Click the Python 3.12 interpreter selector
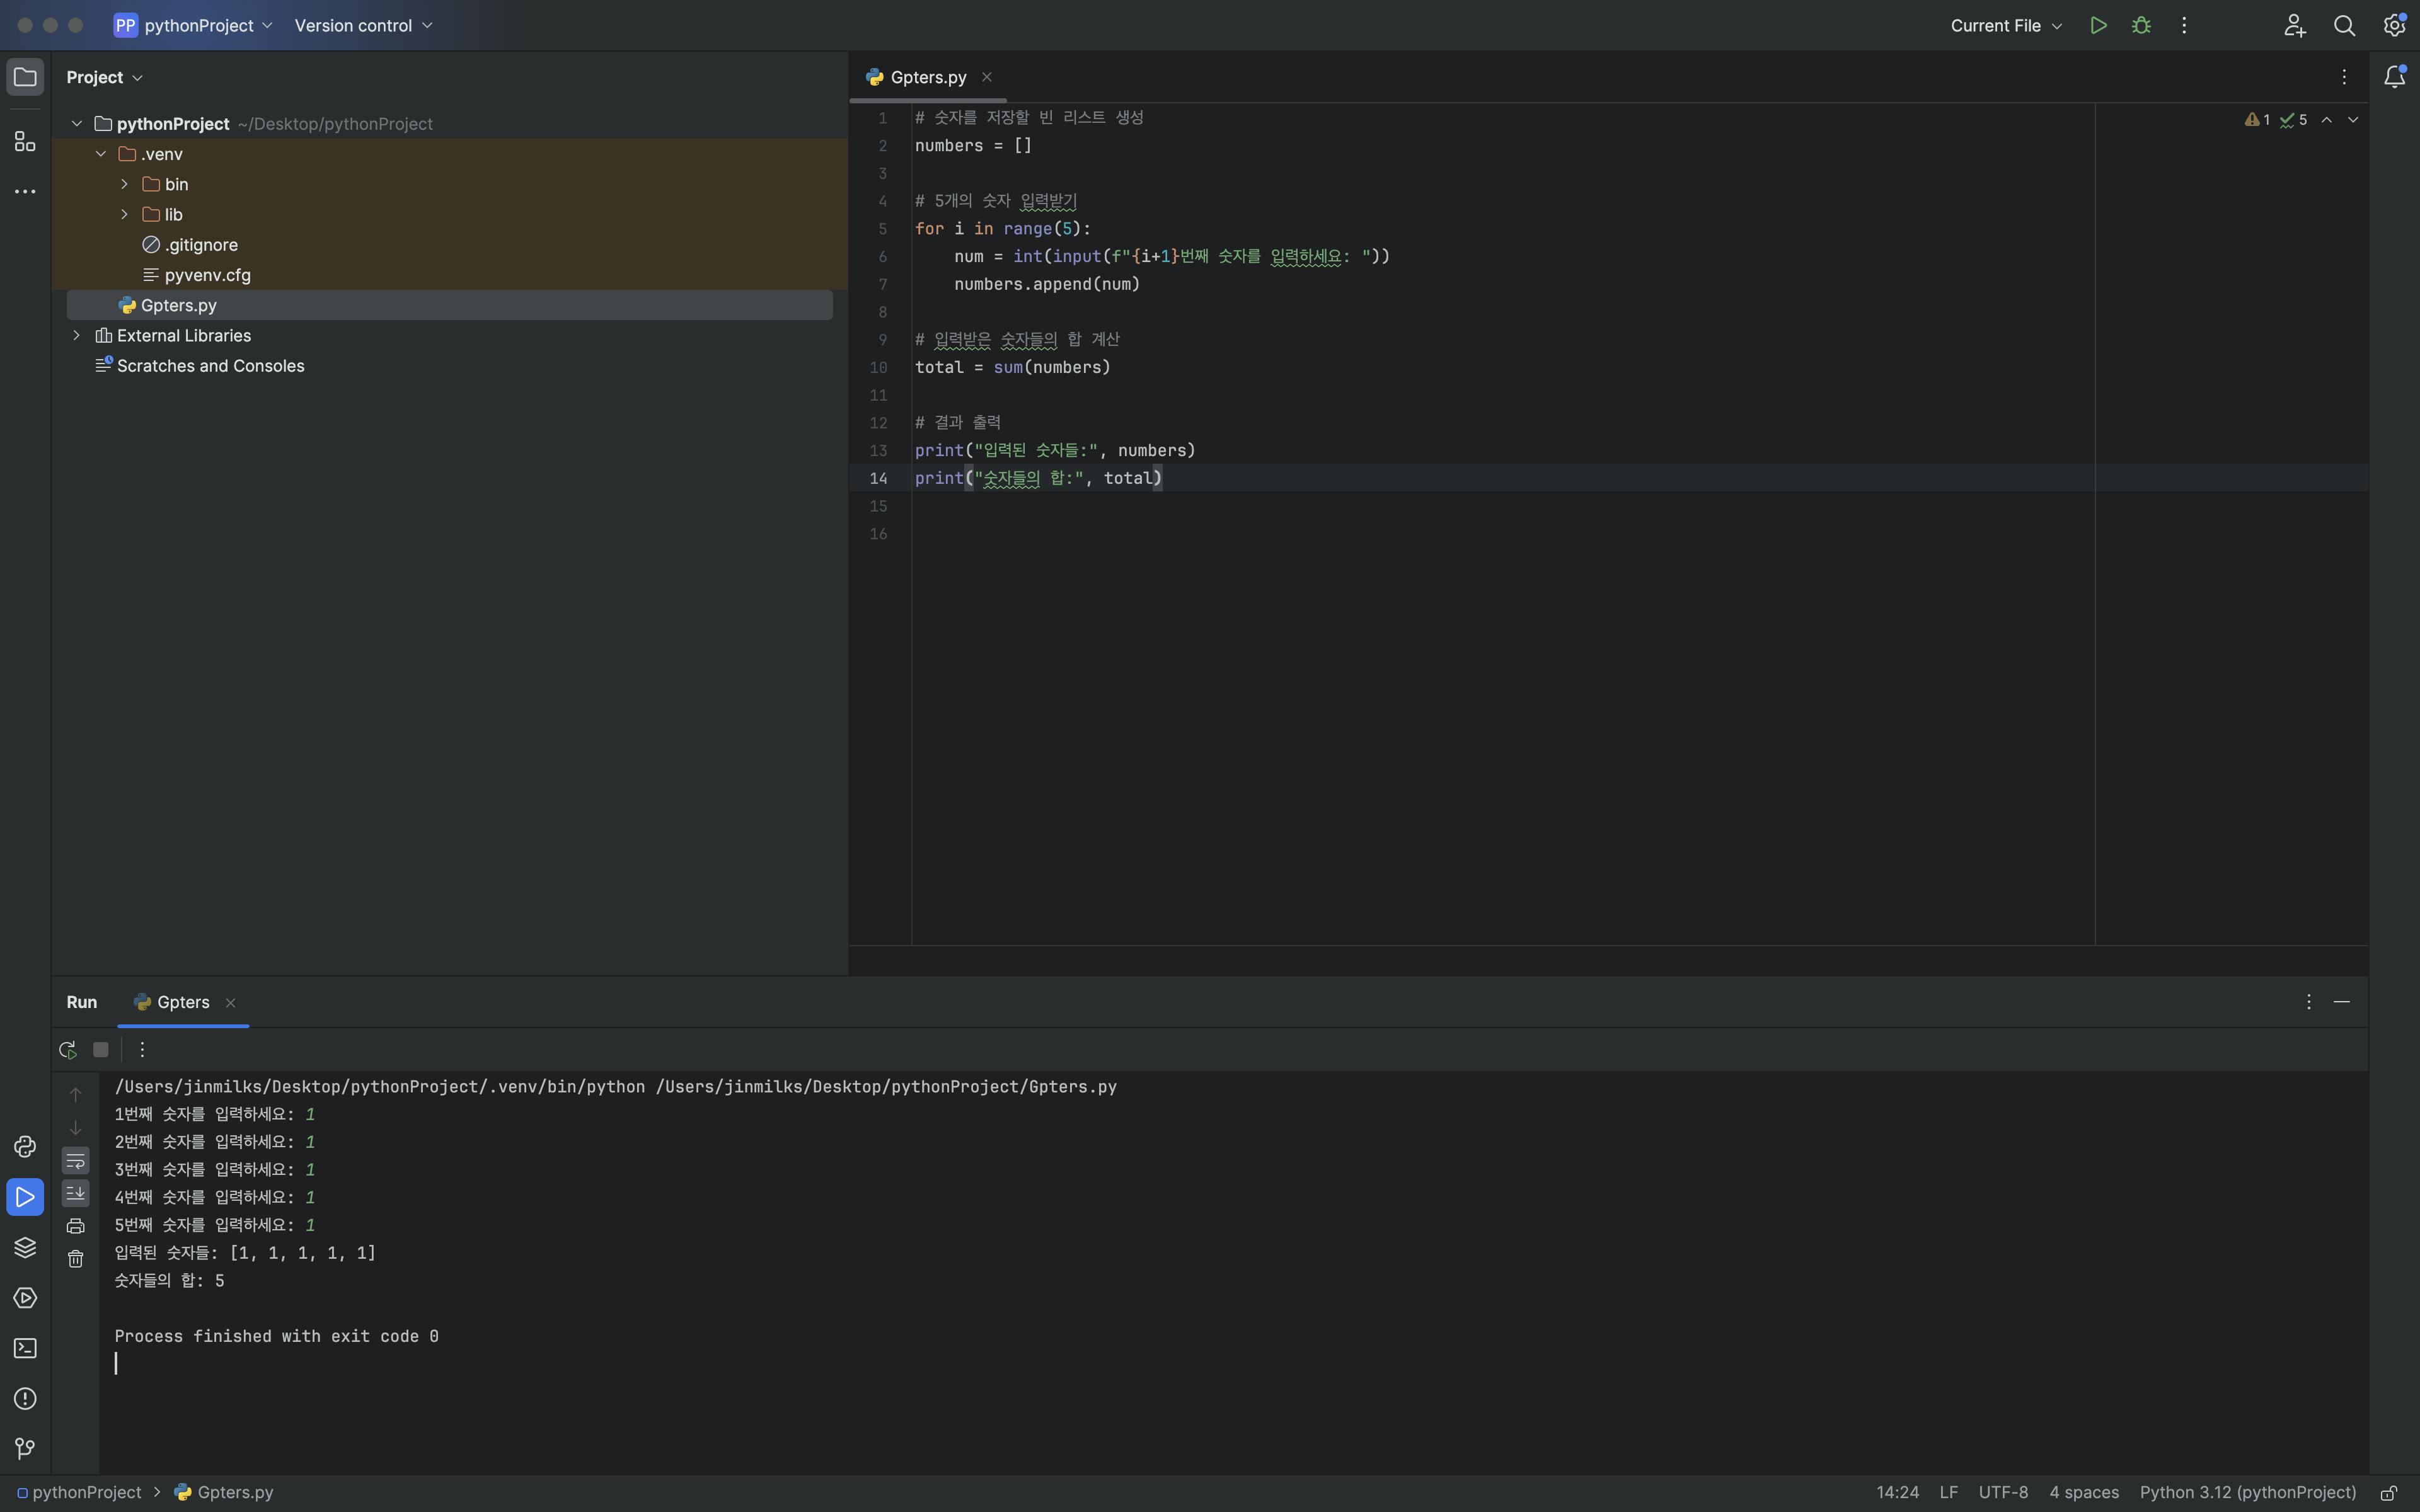The width and height of the screenshot is (2420, 1512). [2247, 1492]
